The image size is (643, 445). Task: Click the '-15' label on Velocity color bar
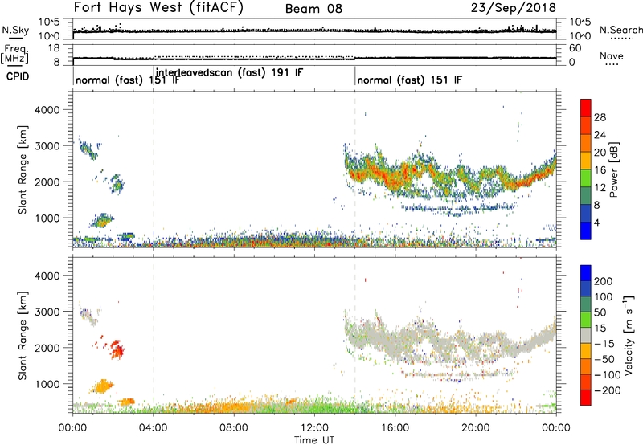[604, 344]
